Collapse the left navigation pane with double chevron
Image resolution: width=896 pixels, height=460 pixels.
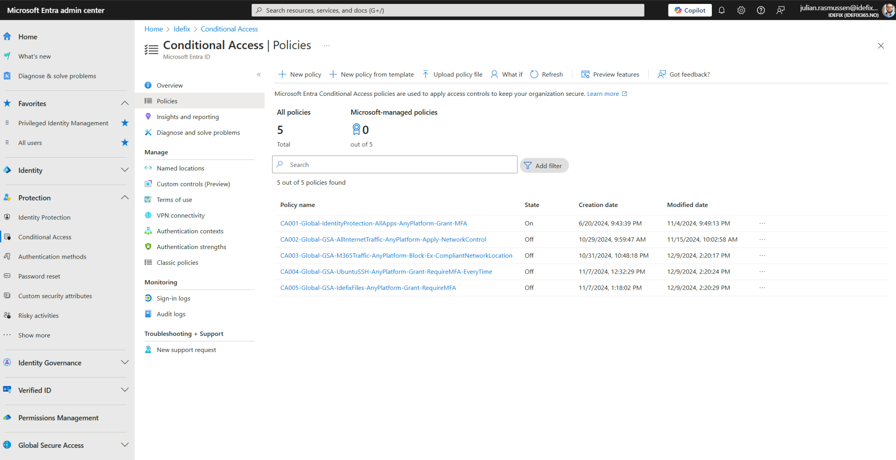[259, 74]
